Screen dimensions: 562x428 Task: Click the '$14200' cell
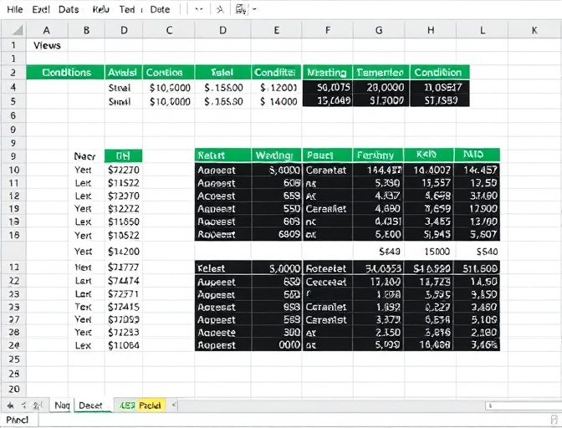click(x=123, y=252)
